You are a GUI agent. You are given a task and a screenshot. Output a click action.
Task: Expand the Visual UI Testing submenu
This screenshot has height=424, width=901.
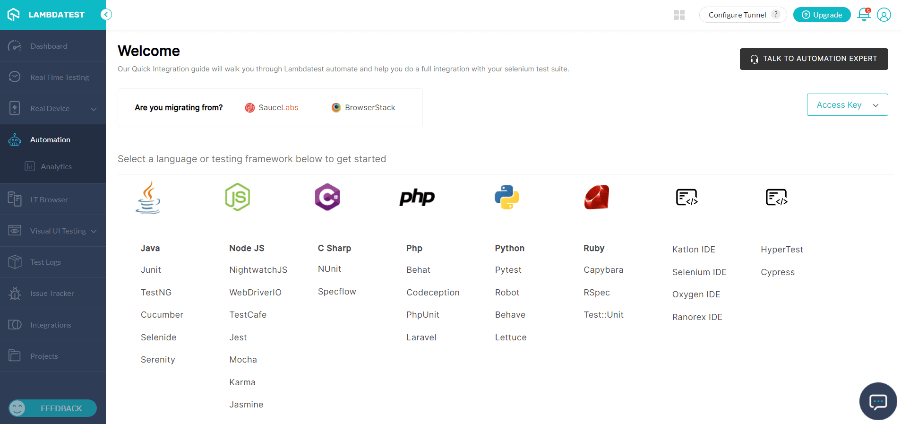(94, 231)
